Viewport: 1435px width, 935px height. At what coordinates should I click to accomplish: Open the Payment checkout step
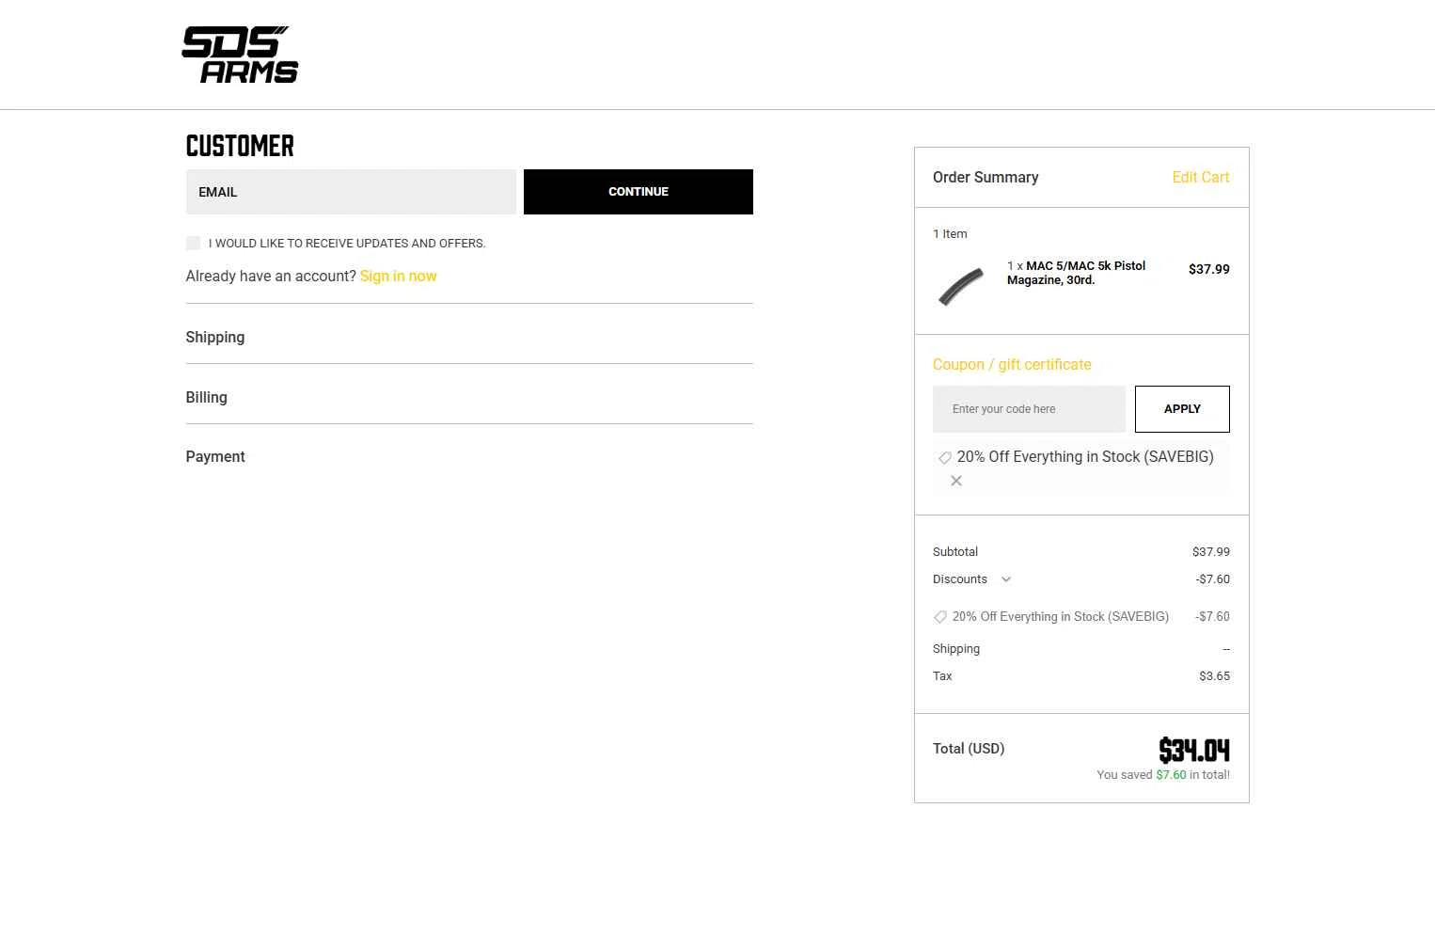pos(469,456)
